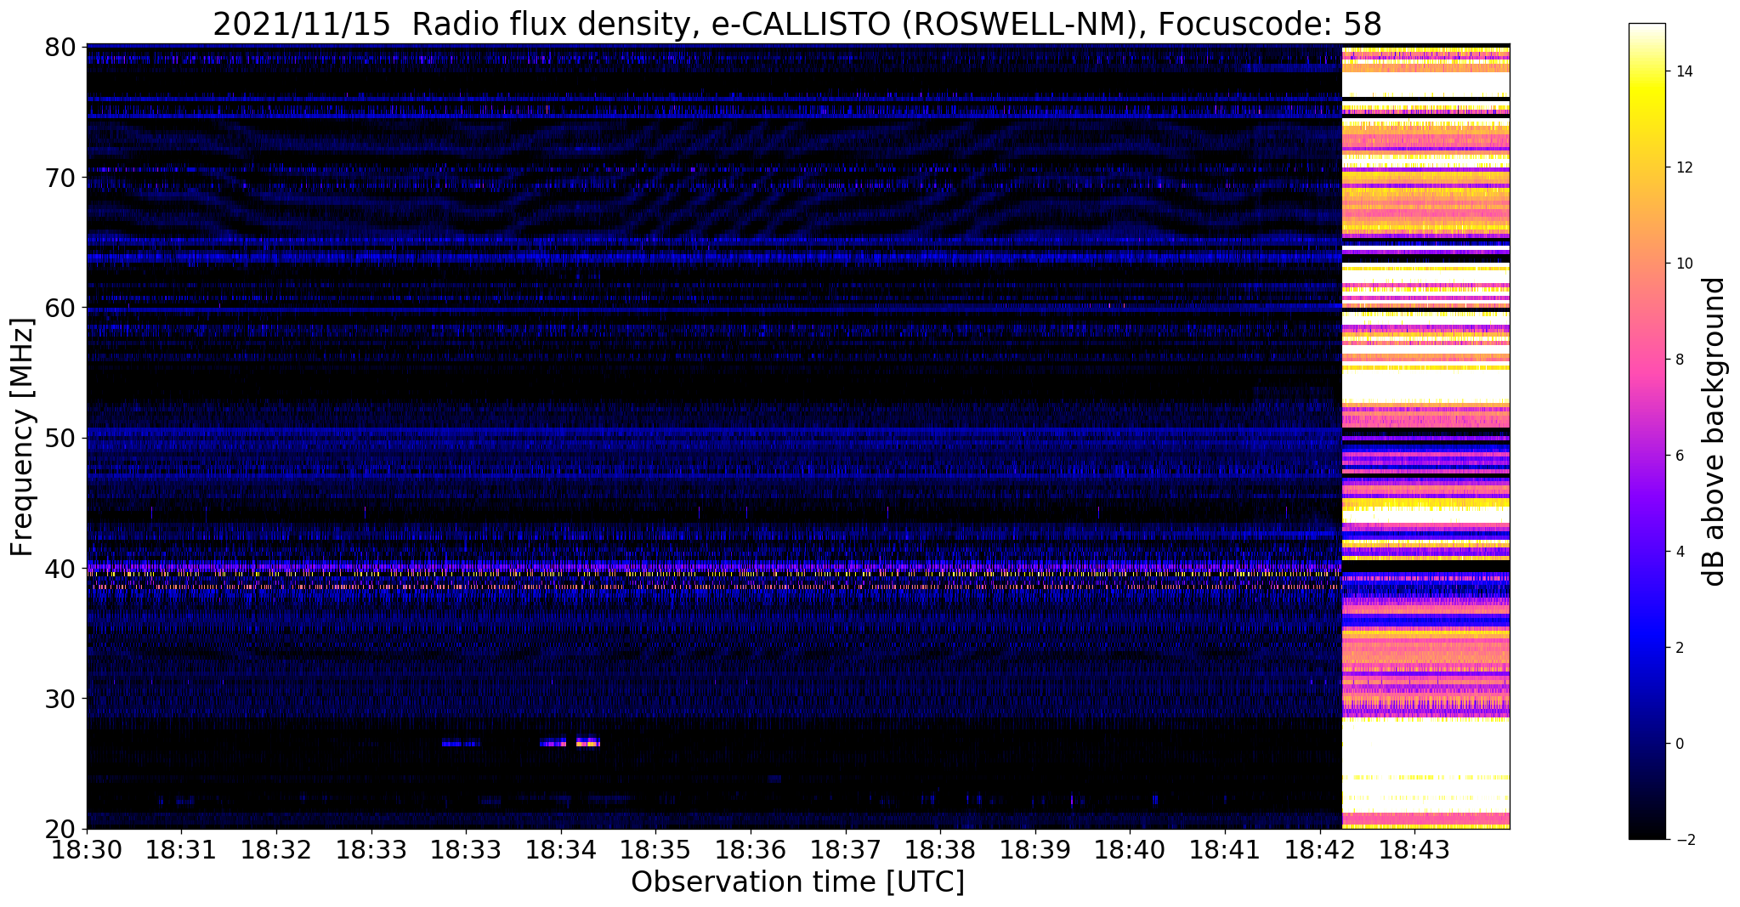Click the 18:35 time tick label

coord(655,850)
